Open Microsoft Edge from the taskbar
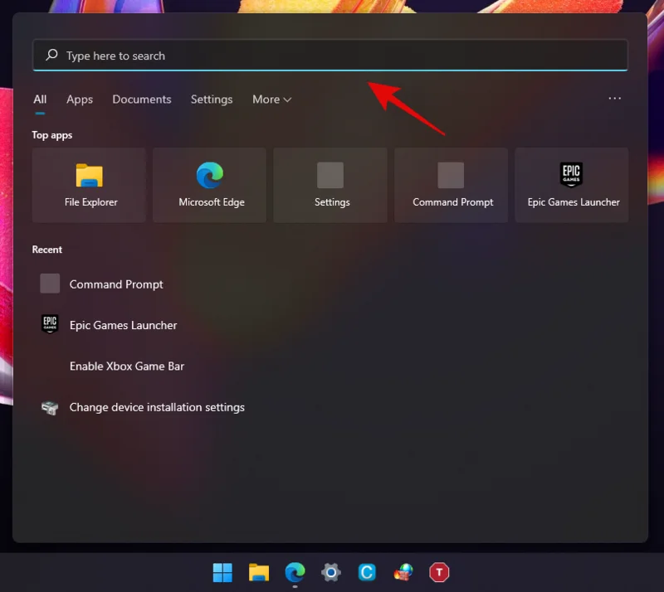 tap(295, 573)
